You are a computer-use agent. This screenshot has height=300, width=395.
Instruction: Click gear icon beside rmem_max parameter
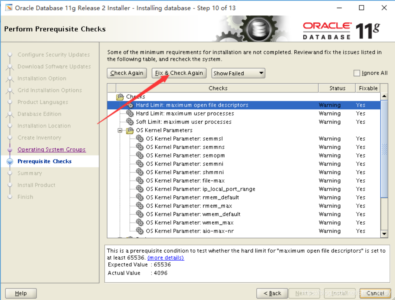pyautogui.click(x=140, y=206)
